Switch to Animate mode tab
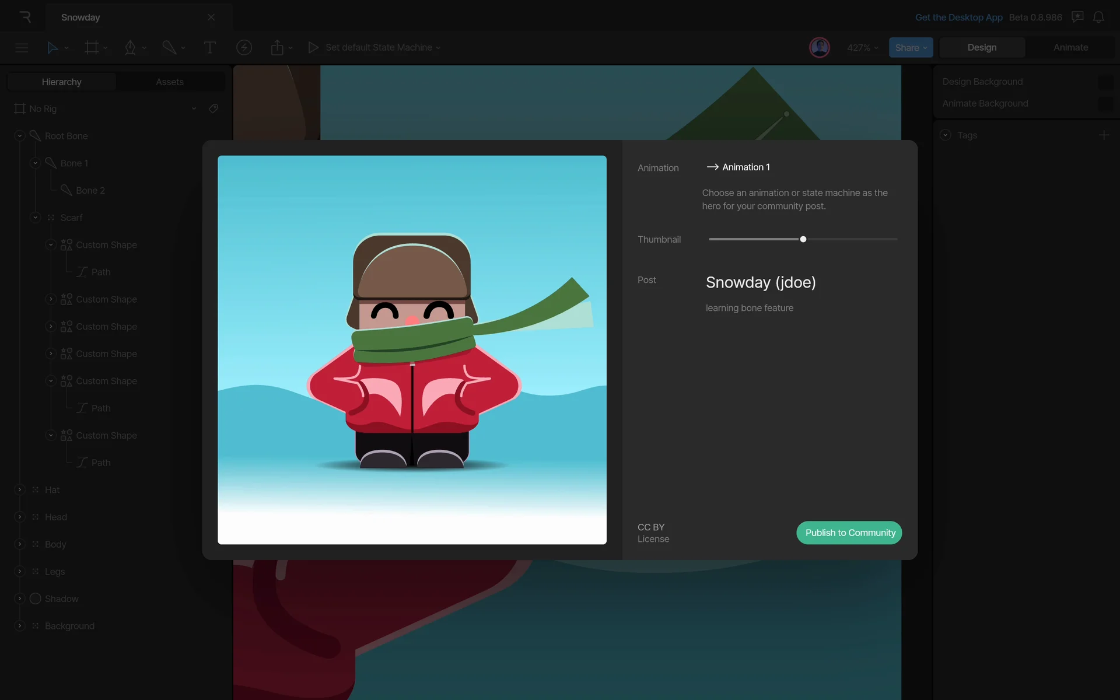1120x700 pixels. pos(1070,48)
